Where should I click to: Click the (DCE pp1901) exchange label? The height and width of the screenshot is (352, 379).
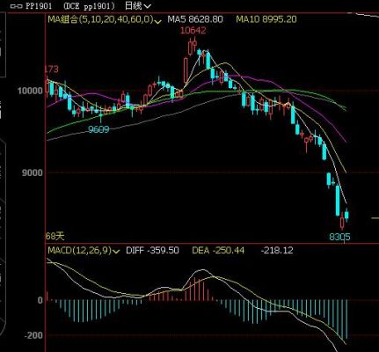[89, 6]
